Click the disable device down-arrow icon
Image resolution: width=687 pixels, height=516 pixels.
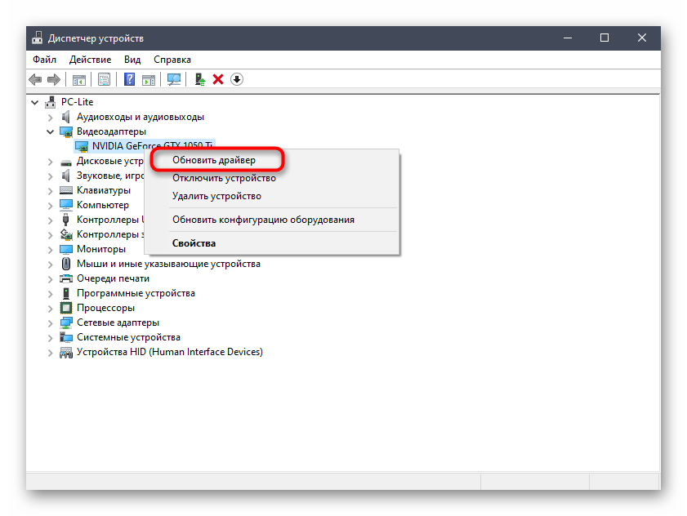pos(237,79)
